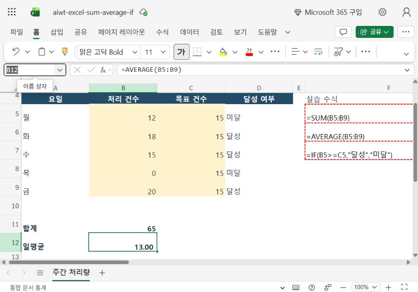Cancel formula entry X icon
Viewport: 418px width, 292px height.
coord(78,70)
